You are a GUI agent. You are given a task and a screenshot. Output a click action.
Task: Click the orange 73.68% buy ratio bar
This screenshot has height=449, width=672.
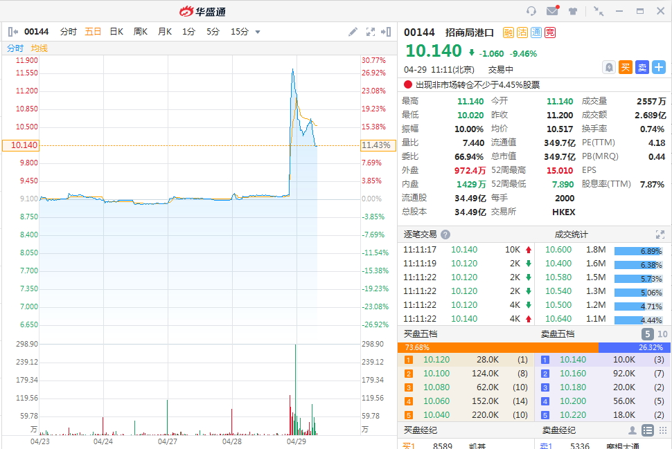click(498, 347)
